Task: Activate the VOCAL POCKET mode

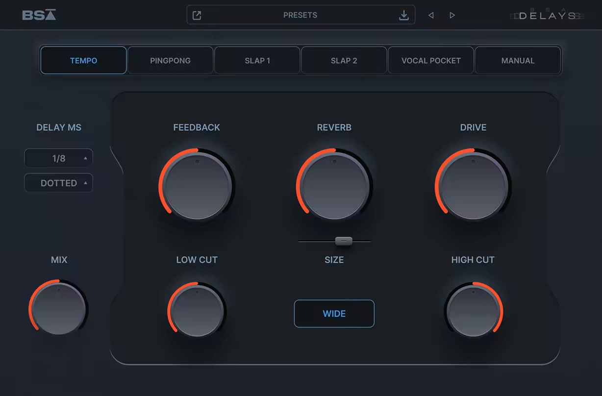Action: click(x=431, y=61)
